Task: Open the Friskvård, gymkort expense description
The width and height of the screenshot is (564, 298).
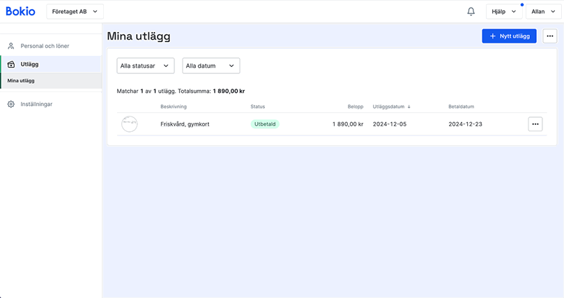Action: click(185, 124)
